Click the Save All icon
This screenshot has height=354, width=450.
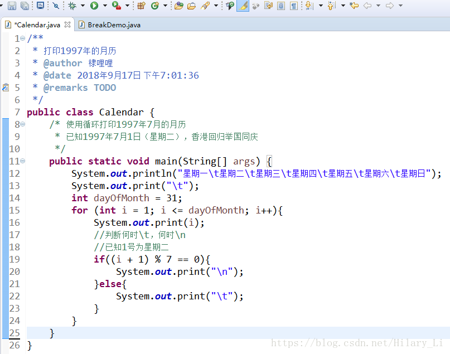[x=25, y=6]
